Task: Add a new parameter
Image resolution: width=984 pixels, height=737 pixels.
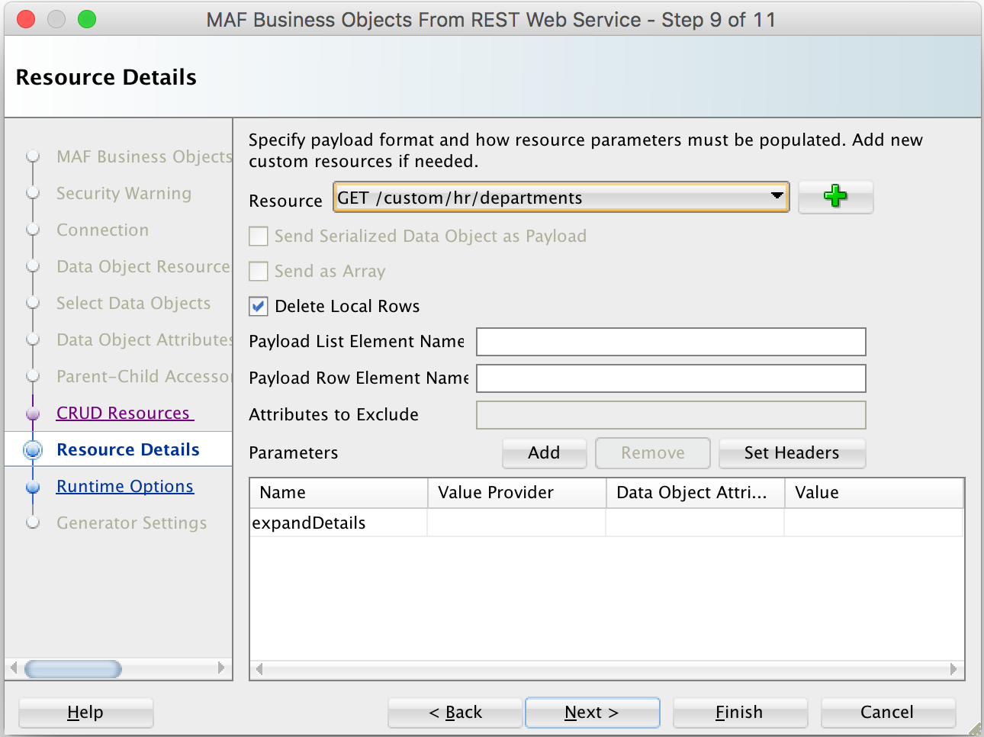Action: pos(544,453)
